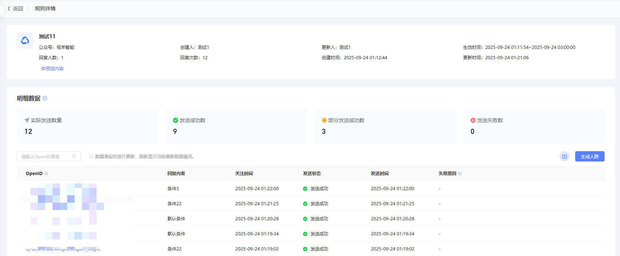
Task: Click 更新时间 2025-09-24 01:21:06 text
Action: click(496, 58)
